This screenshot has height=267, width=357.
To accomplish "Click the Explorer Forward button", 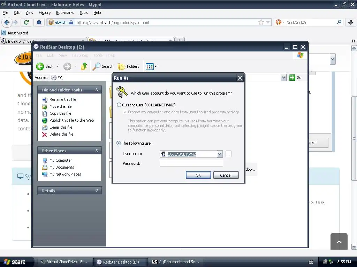I will click(67, 66).
